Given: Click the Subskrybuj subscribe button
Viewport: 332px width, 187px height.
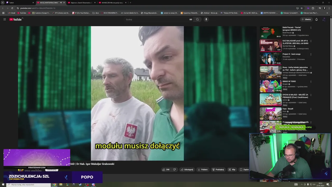Looking at the screenshot, I should (51, 170).
